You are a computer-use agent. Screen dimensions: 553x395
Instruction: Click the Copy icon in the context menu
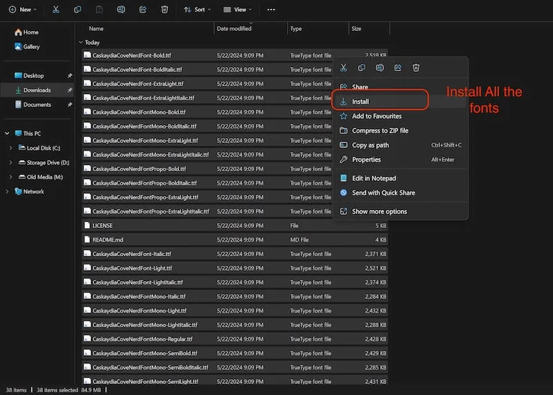(x=362, y=68)
